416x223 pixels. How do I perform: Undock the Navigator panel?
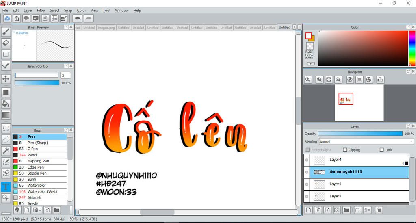(x=408, y=71)
